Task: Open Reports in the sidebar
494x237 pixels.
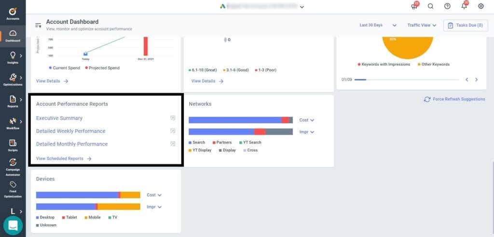Action: pyautogui.click(x=13, y=102)
